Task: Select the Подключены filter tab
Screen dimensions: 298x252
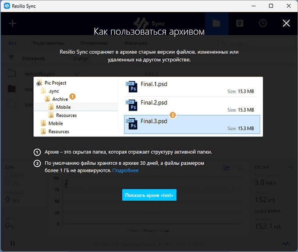Action: coord(48,43)
